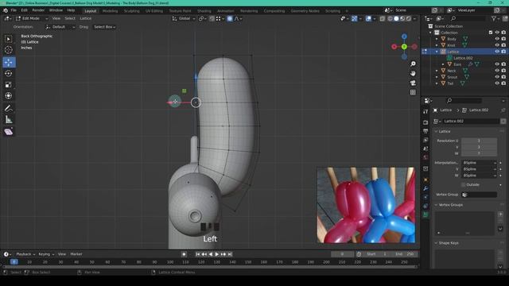Screen dimensions: 509x286
Task: Click the Resolution U value field
Action: tap(479, 141)
